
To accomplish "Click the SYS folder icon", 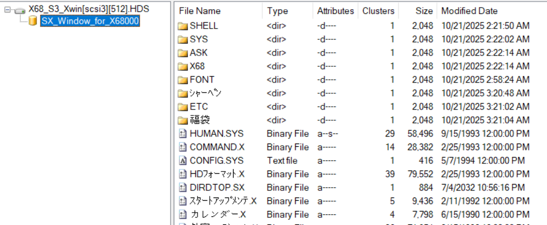I will [x=182, y=39].
